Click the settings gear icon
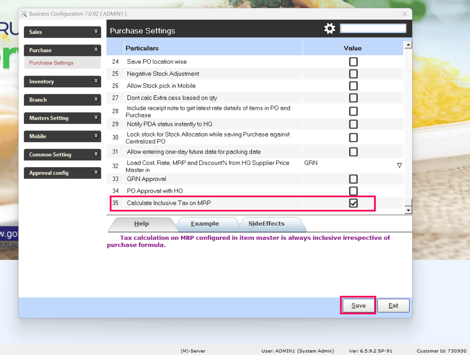 pyautogui.click(x=330, y=29)
